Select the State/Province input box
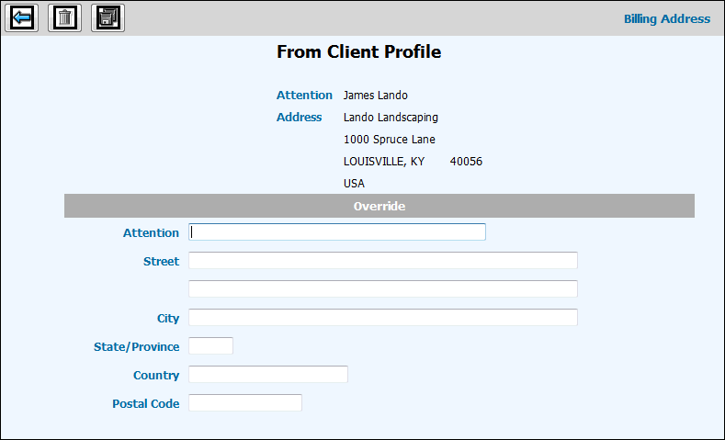This screenshot has height=440, width=725. click(210, 346)
